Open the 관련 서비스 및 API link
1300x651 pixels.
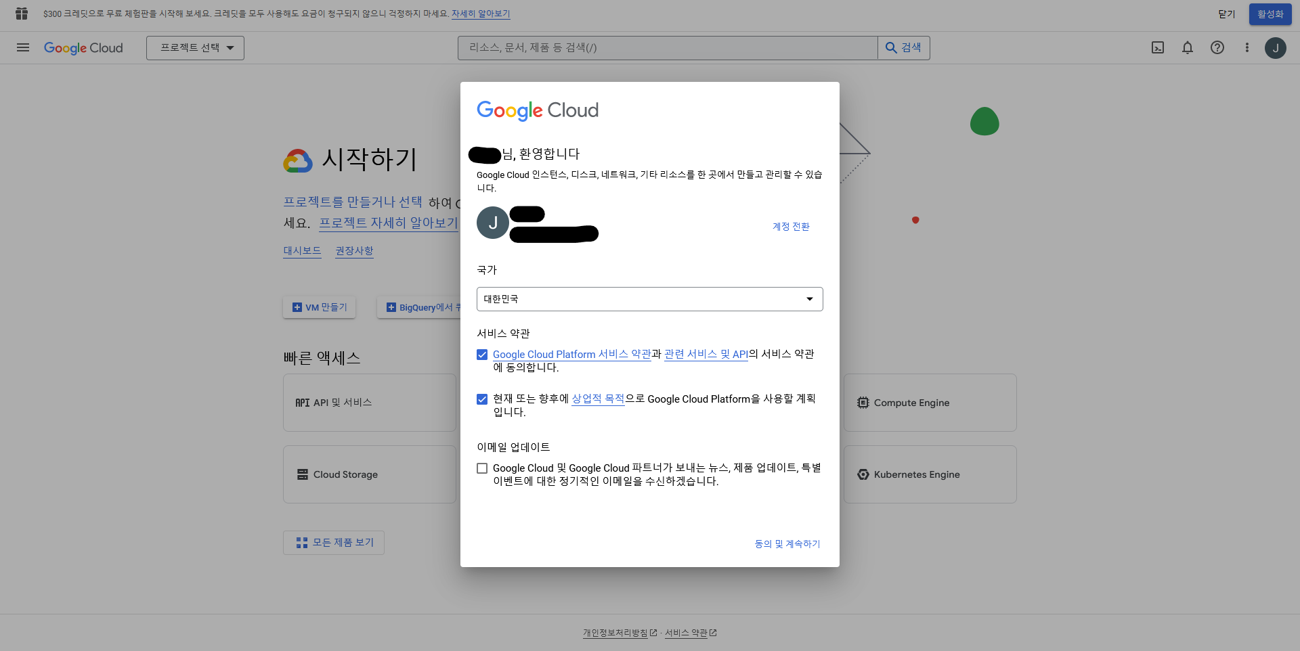click(706, 355)
